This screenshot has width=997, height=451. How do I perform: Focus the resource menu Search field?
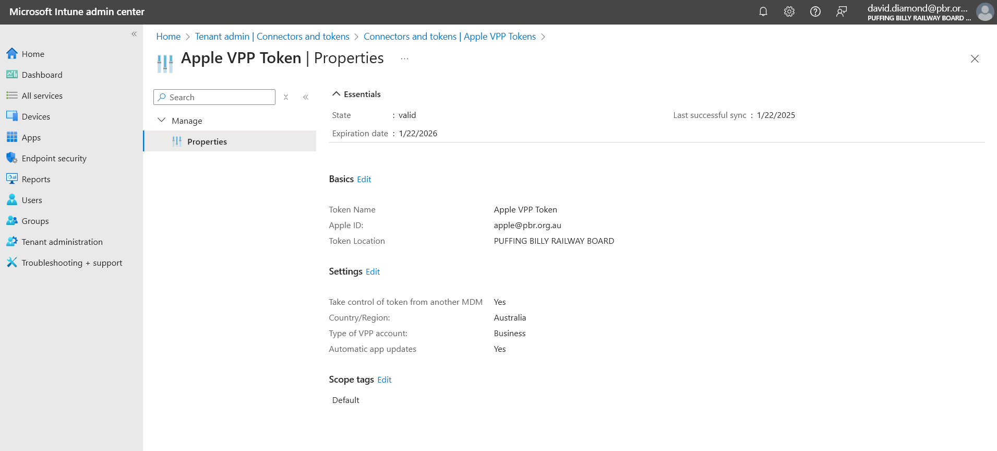(x=214, y=97)
